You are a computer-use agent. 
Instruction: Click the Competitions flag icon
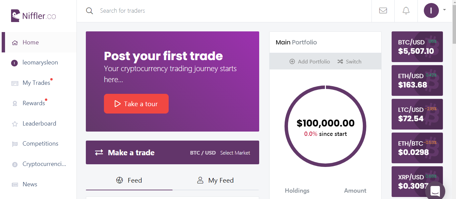pos(15,144)
